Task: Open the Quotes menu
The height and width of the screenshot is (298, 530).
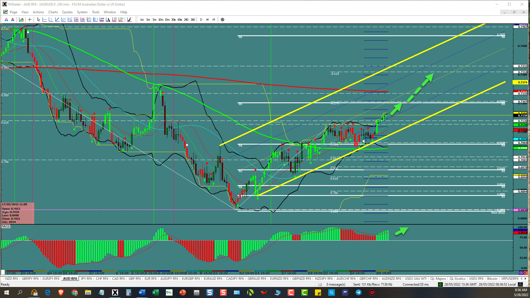Action: (x=67, y=12)
